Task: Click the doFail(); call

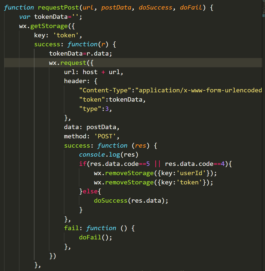Action: point(95,237)
